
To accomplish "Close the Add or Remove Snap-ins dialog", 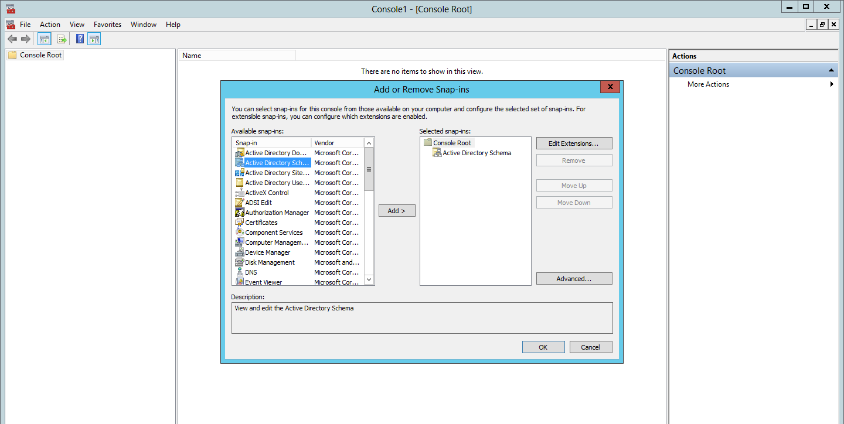I will pos(610,87).
